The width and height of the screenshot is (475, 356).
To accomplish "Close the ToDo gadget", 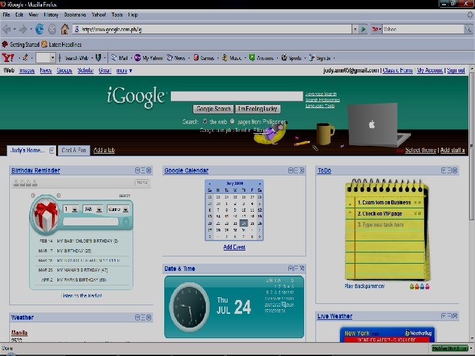I will pyautogui.click(x=455, y=171).
